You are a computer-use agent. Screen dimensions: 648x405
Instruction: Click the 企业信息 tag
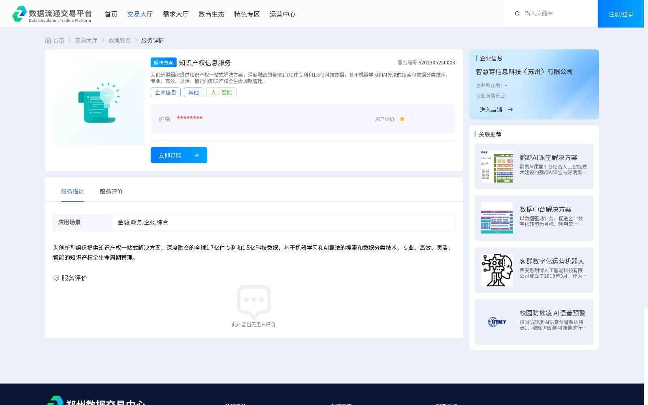(x=166, y=92)
